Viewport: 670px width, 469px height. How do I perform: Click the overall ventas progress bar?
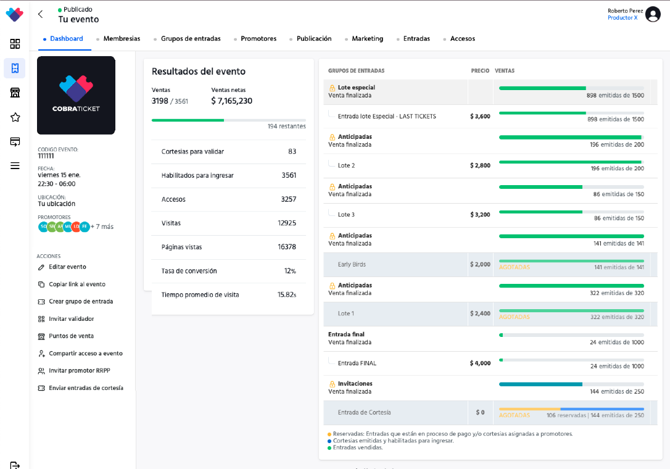pos(229,120)
